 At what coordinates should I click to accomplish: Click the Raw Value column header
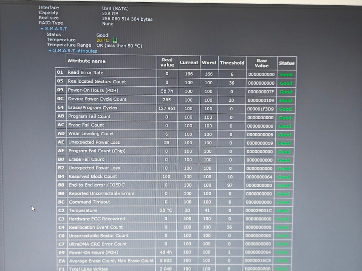click(x=262, y=63)
